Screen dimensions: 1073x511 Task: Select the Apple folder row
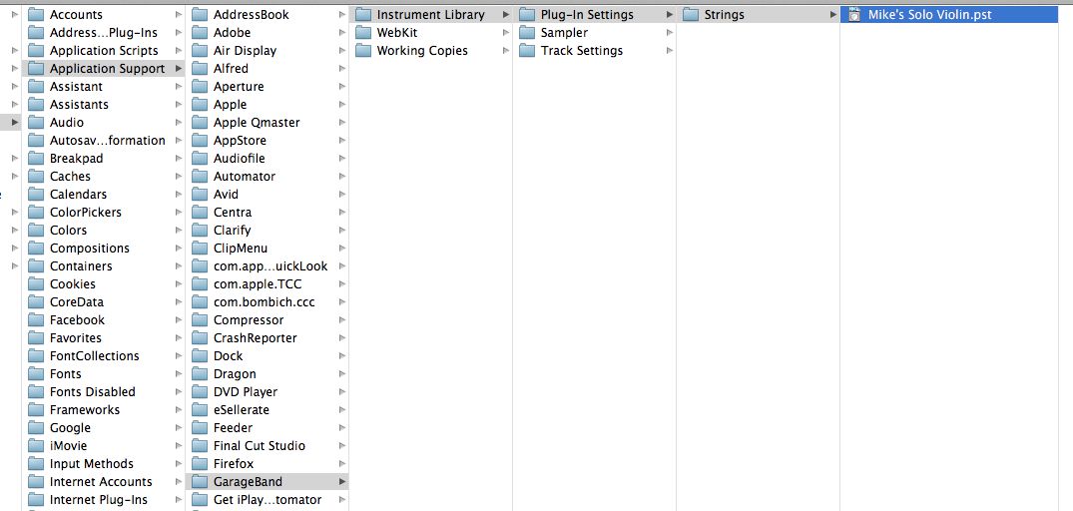tap(267, 105)
